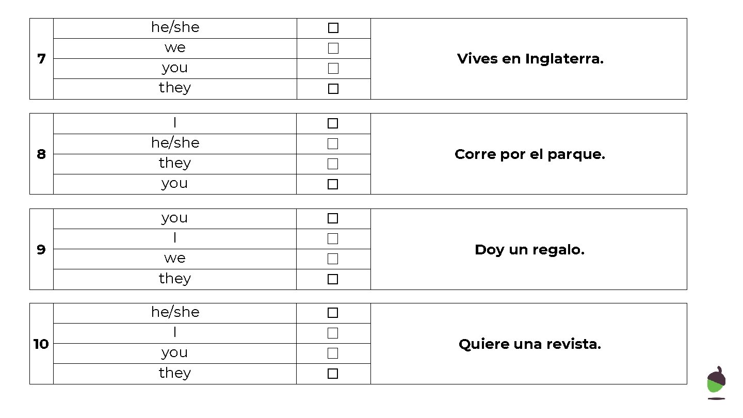Check the 'you' box in question 9
The height and width of the screenshot is (418, 743).
[333, 218]
